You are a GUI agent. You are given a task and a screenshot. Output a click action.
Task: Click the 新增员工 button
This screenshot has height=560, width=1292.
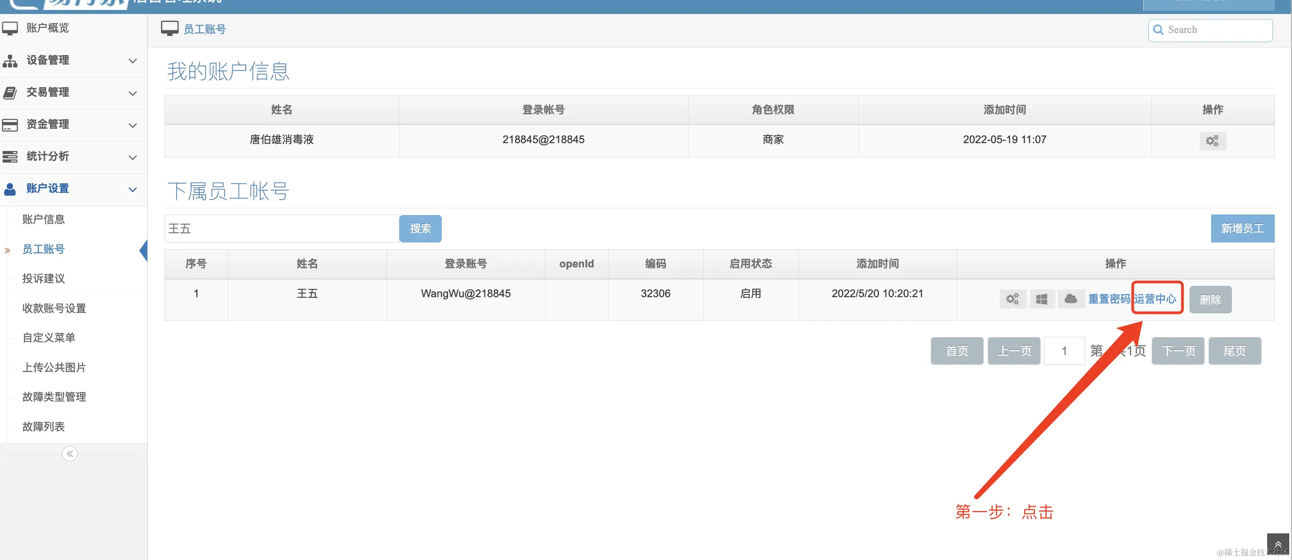coord(1242,228)
